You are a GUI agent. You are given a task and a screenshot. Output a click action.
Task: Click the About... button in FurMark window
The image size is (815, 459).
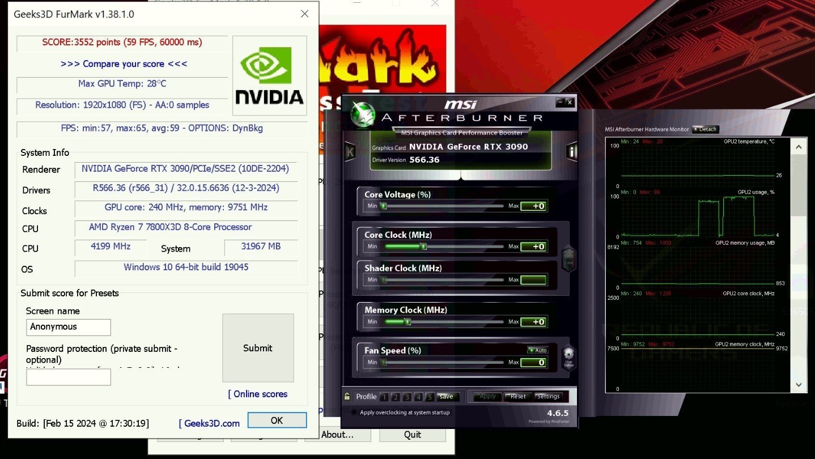(x=338, y=435)
